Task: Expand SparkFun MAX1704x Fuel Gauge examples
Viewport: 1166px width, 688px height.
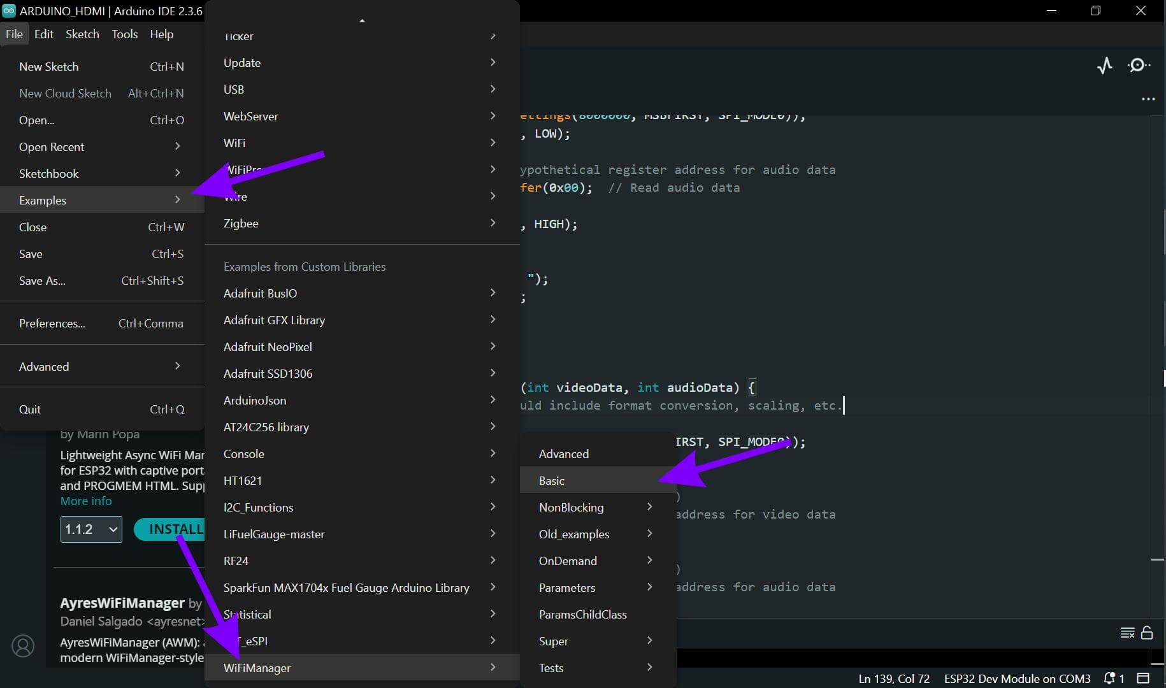Action: 362,588
